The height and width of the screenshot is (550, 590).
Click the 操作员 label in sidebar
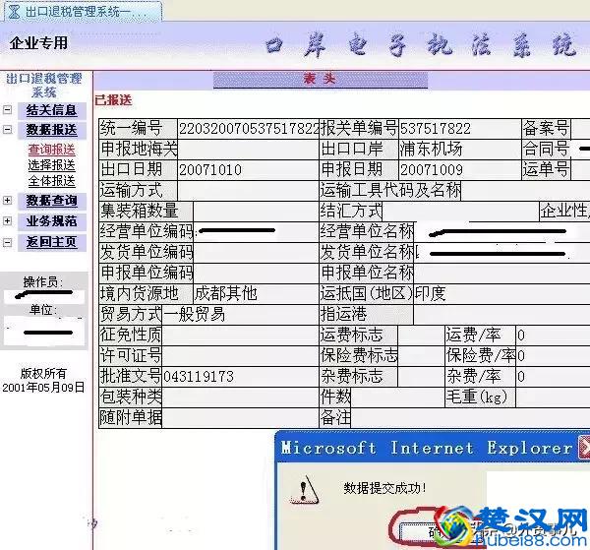pyautogui.click(x=43, y=282)
